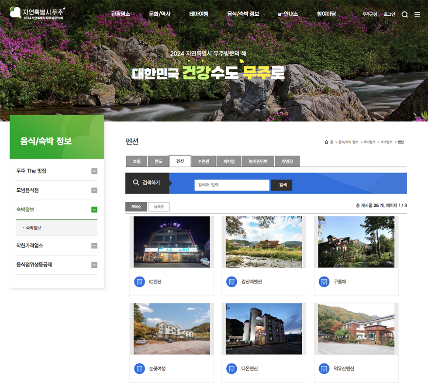Collapse the 숙박정보 sidebar section
Viewport: 428px width, 387px height.
pyautogui.click(x=94, y=210)
